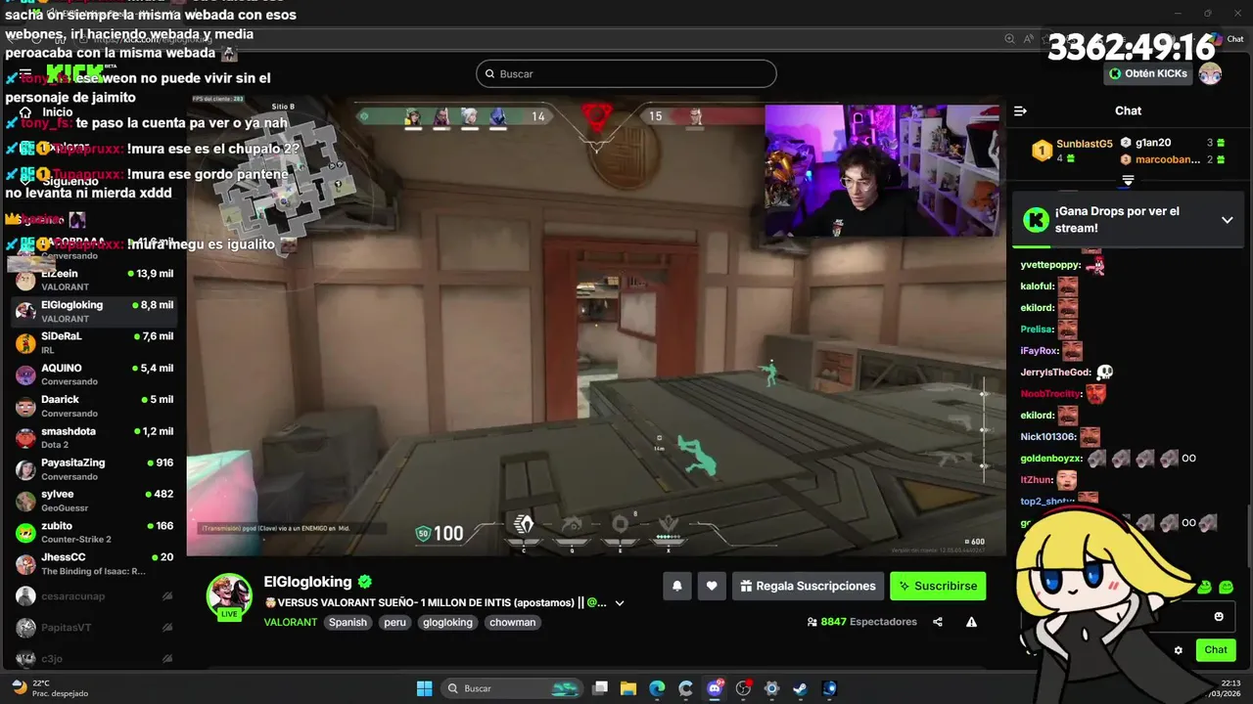Click the Buscar search field at top
Screen dimensions: 1253x704
626,73
